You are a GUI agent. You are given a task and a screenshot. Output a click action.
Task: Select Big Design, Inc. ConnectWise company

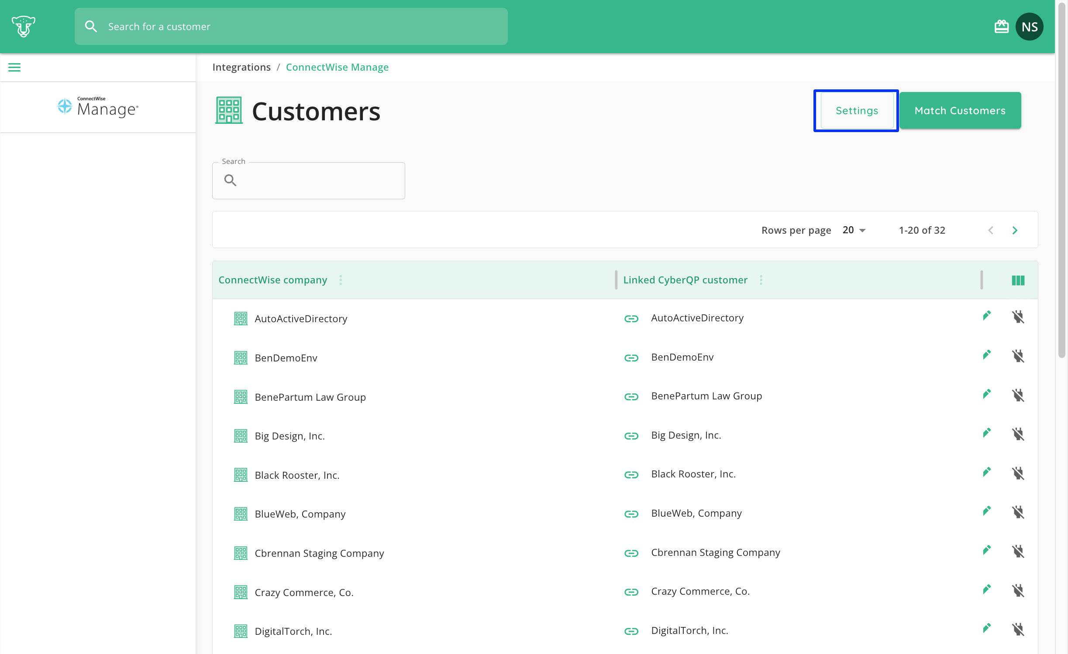[x=289, y=436]
